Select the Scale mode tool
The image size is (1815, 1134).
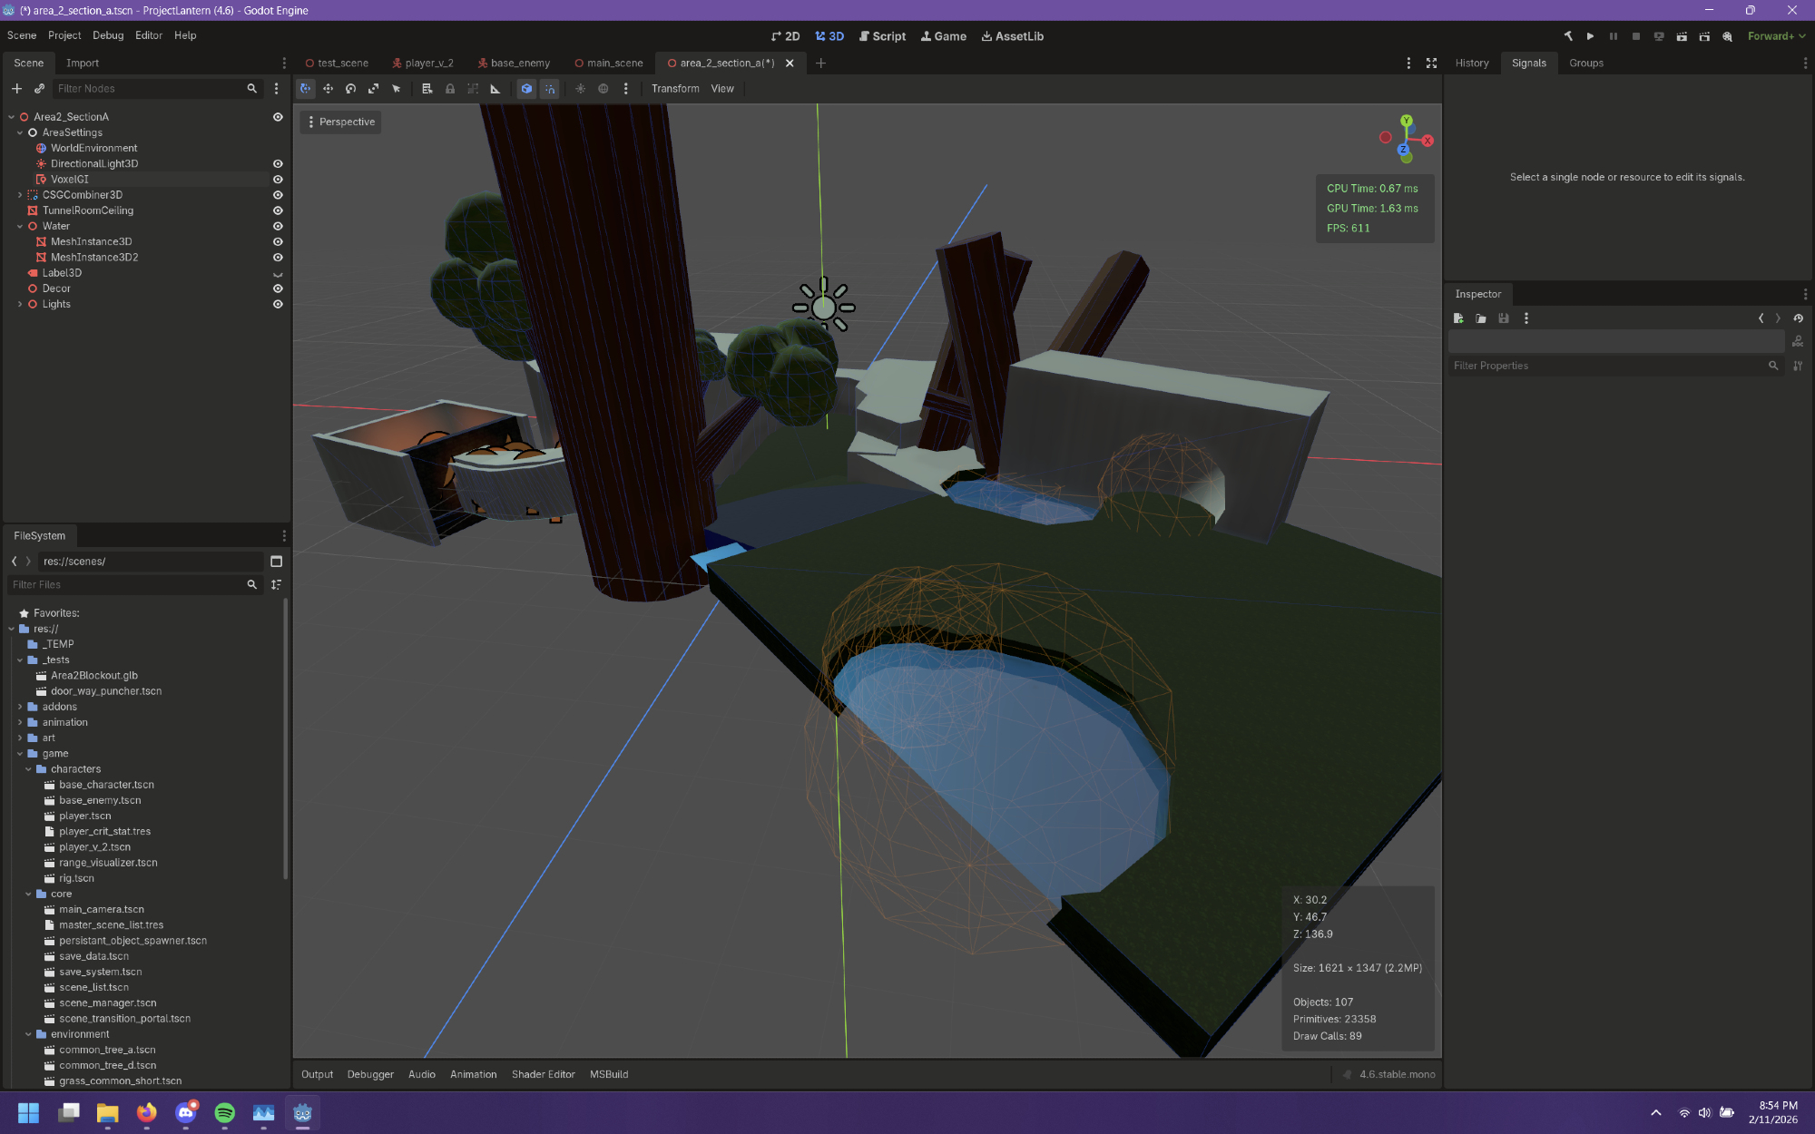point(373,88)
